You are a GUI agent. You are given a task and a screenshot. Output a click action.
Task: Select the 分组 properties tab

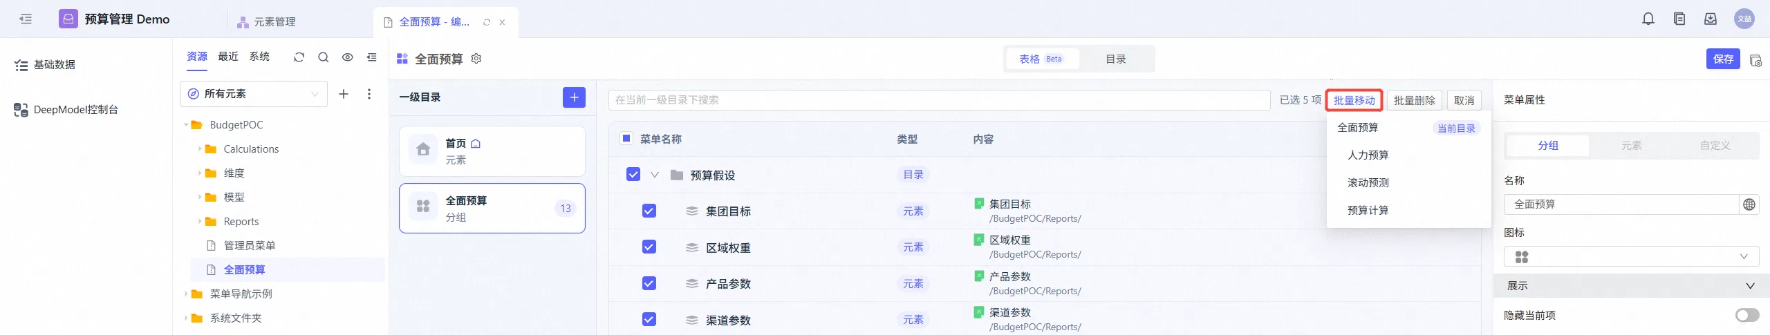[x=1548, y=146]
